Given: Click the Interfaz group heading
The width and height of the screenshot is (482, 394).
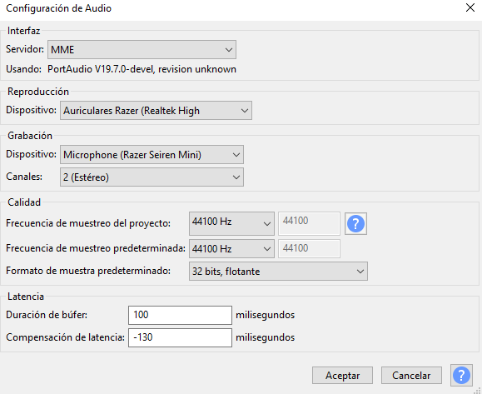Looking at the screenshot, I should (23, 31).
